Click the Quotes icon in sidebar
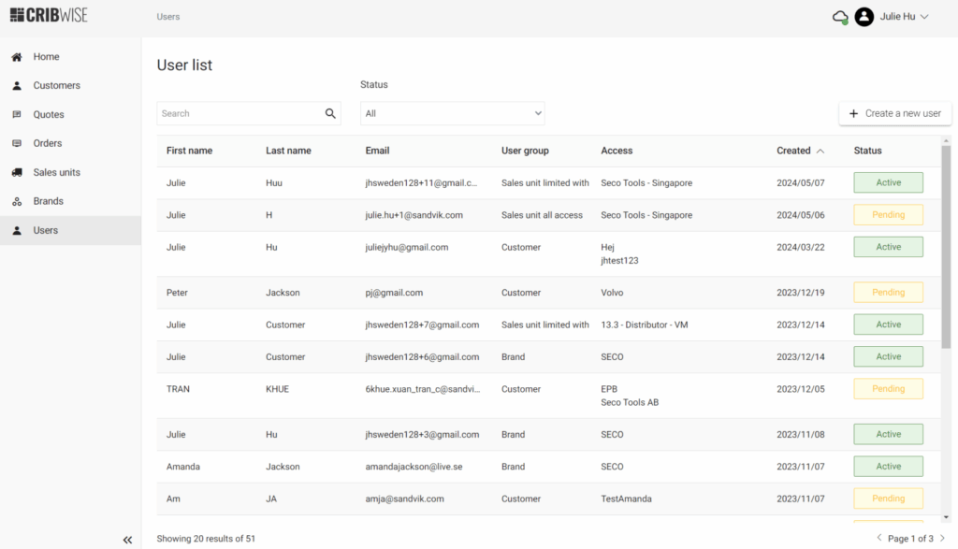958x549 pixels. click(17, 115)
